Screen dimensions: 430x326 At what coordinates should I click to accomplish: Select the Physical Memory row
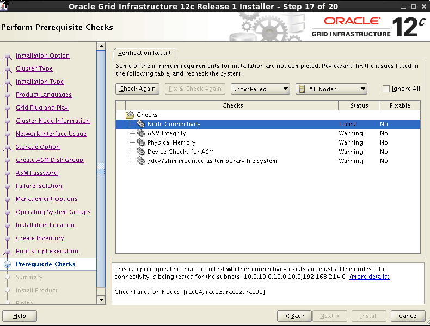click(x=268, y=142)
